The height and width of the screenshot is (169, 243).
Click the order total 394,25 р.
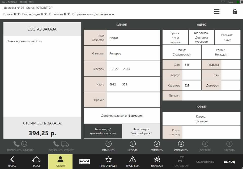pyautogui.click(x=42, y=133)
